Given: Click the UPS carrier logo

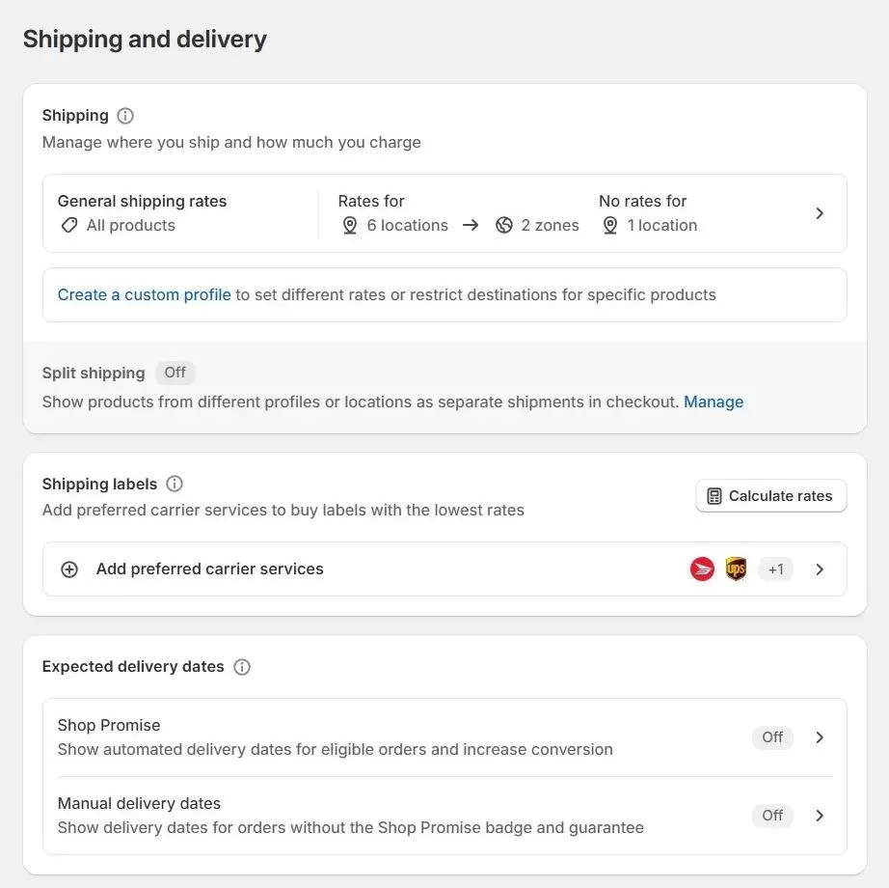Looking at the screenshot, I should (x=736, y=569).
